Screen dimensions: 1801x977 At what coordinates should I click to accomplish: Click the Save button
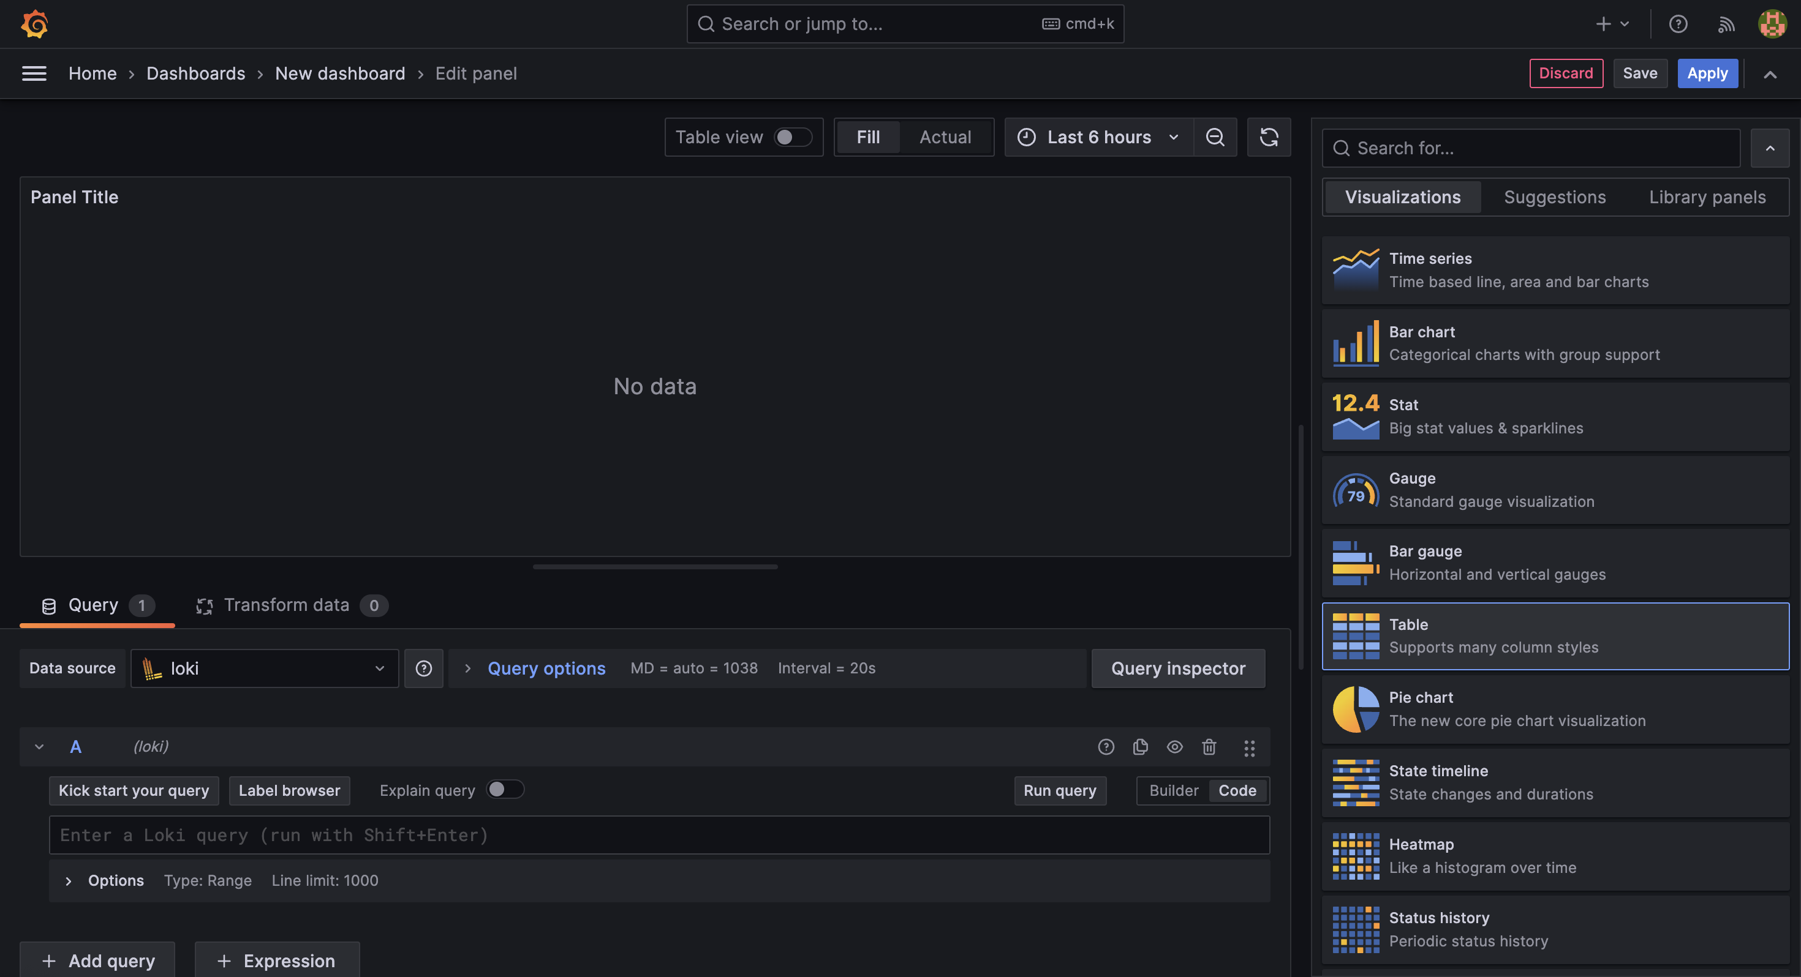pos(1639,73)
